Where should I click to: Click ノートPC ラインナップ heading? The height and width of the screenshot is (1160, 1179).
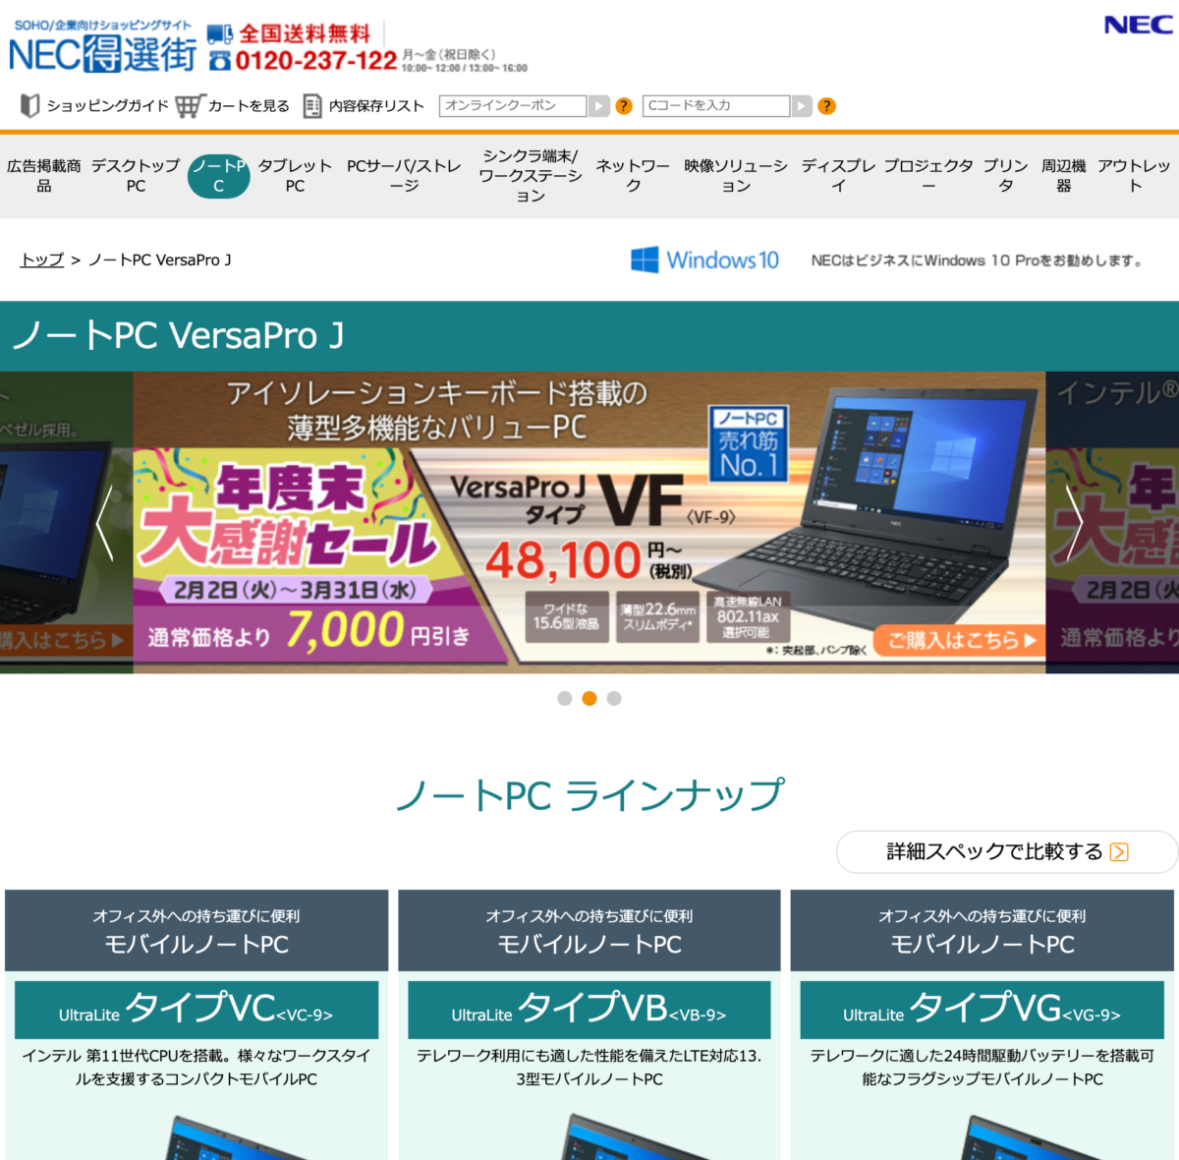(x=589, y=795)
